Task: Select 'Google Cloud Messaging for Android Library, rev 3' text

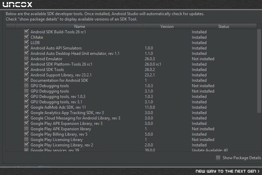Action: coord(75,118)
